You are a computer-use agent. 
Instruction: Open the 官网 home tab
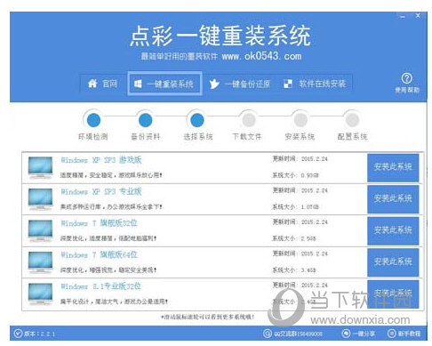tap(102, 84)
